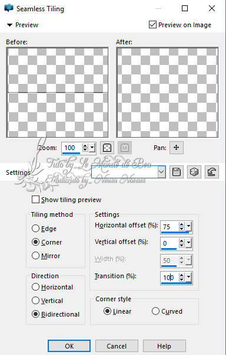Click the Pan crosshair button
The height and width of the screenshot is (355, 226).
coord(177,148)
